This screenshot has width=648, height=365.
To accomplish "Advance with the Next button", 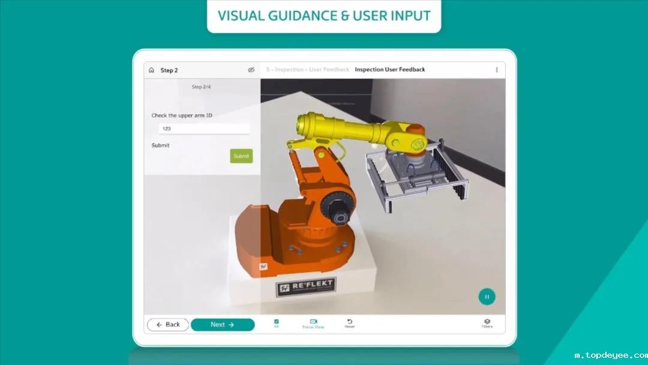I will coord(223,325).
